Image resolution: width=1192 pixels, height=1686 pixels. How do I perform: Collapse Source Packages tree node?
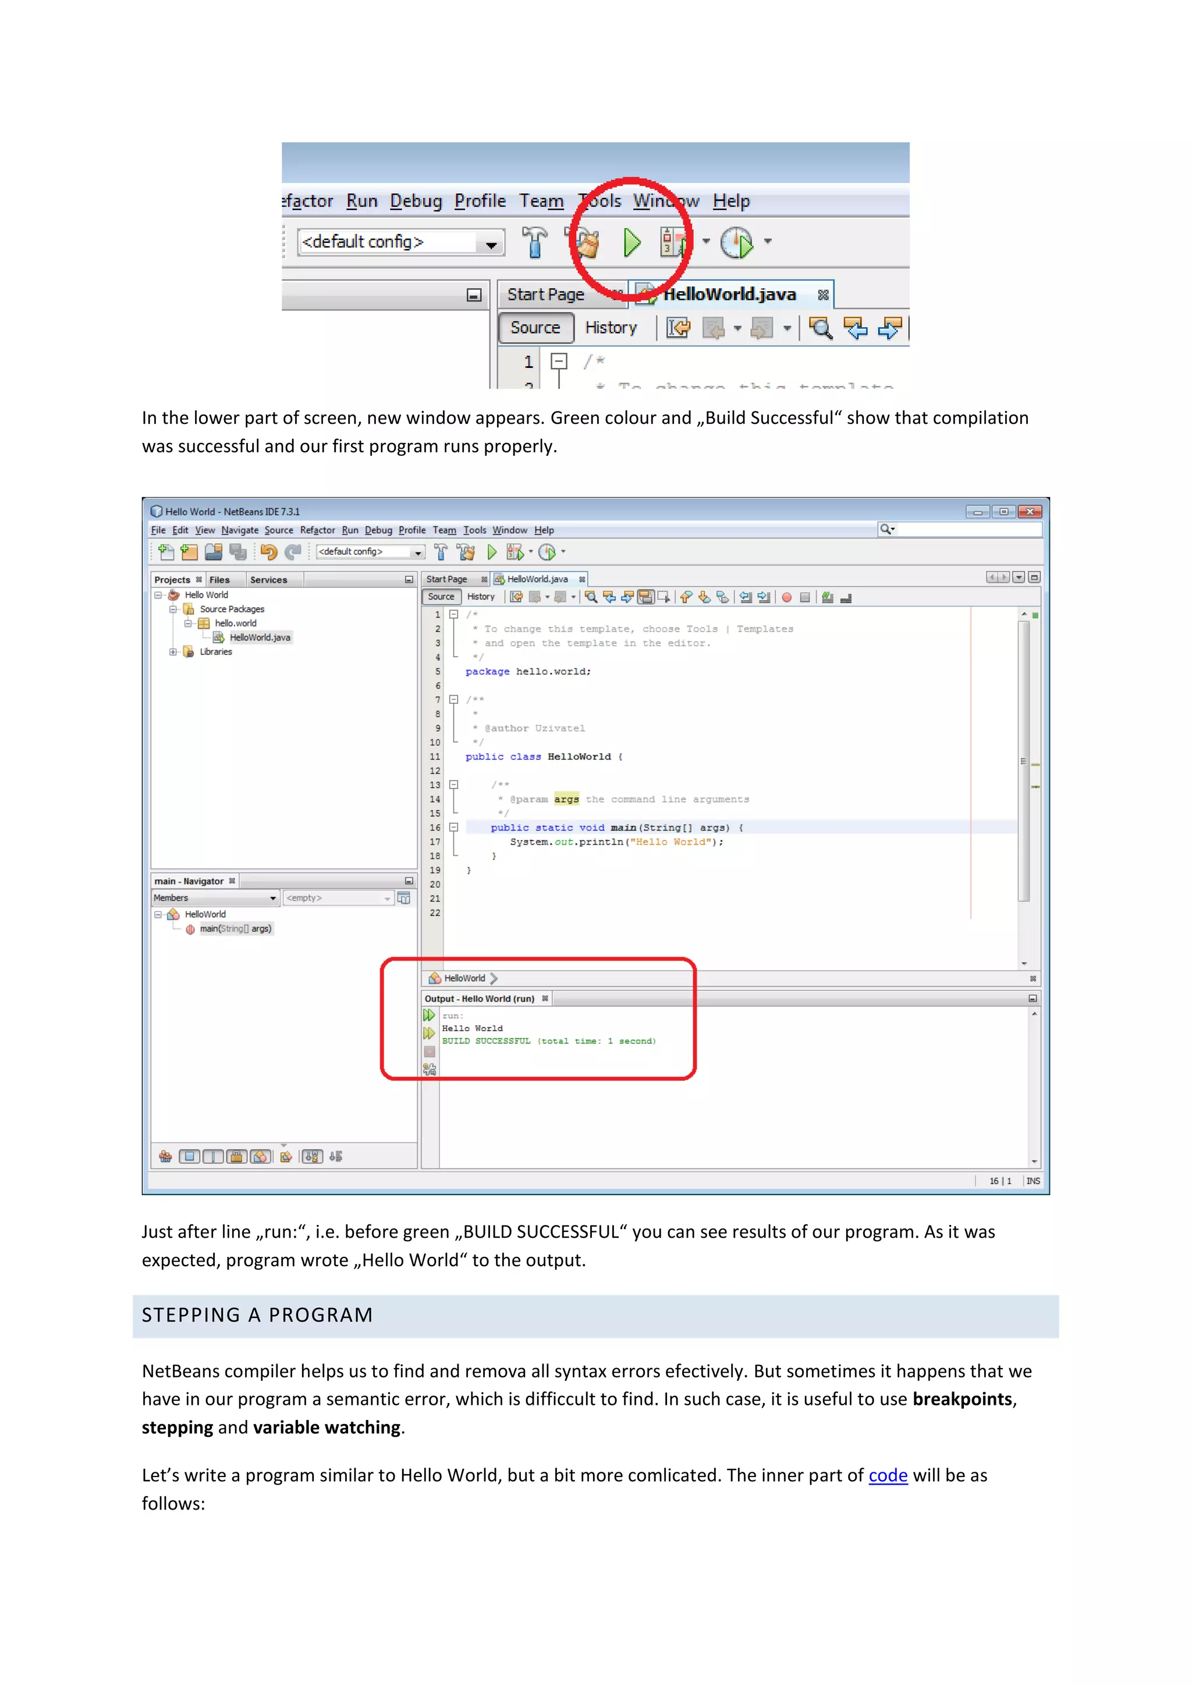coord(173,610)
